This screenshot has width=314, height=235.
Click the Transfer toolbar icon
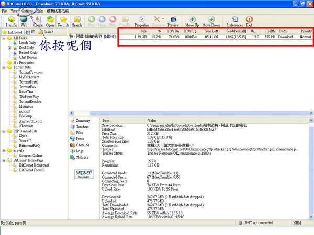click(x=12, y=21)
